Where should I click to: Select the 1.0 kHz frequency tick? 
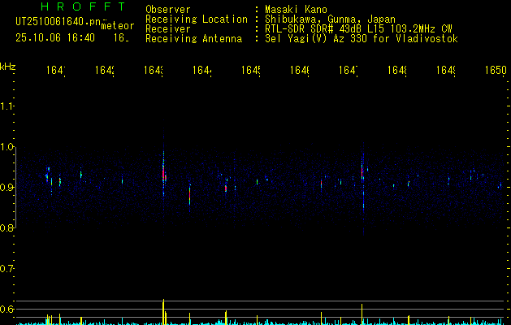pyautogui.click(x=7, y=147)
